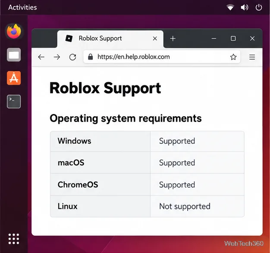The image size is (270, 253).
Task: Open a new tab with plus button
Action: (173, 38)
